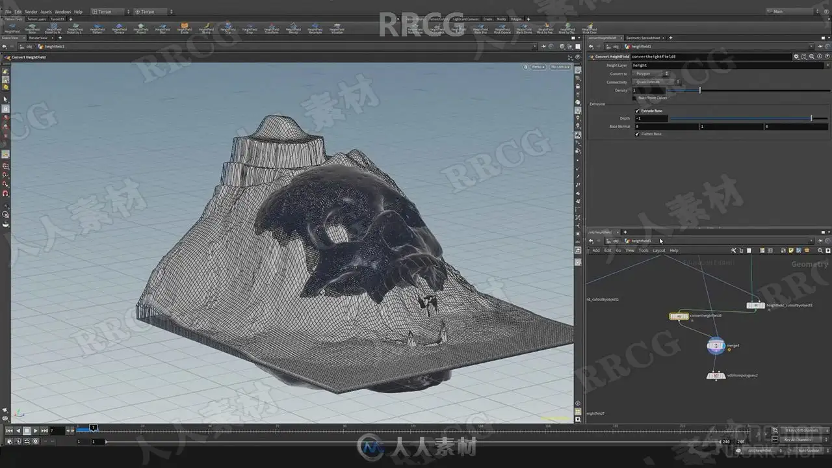Viewport: 832px width, 468px height.
Task: Select the merge4 node
Action: pyautogui.click(x=716, y=346)
